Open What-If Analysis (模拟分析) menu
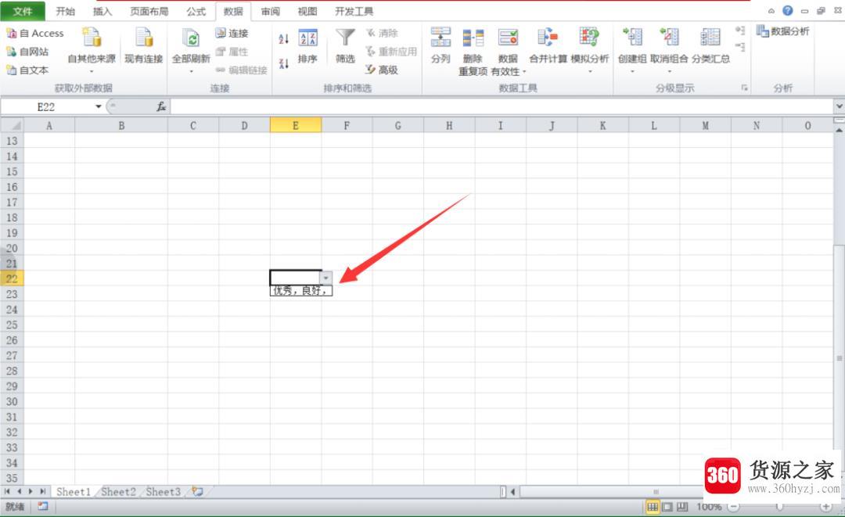Image resolution: width=845 pixels, height=517 pixels. pos(590,51)
